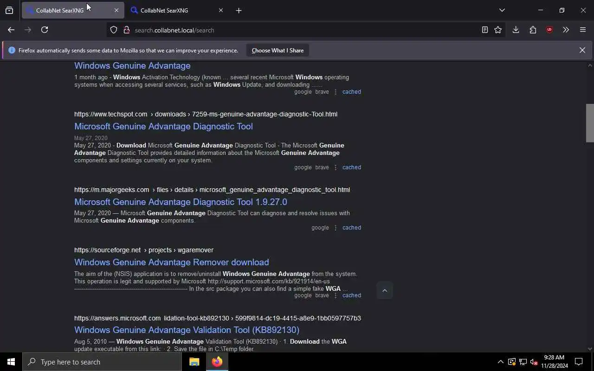Open more options dots for sourceforge result
The height and width of the screenshot is (371, 594).
pos(336,295)
